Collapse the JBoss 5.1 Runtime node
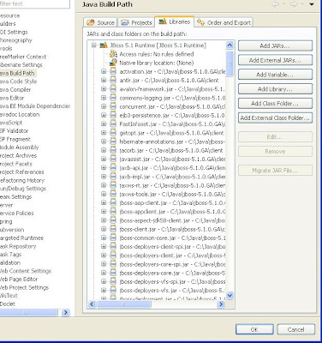 coord(94,45)
